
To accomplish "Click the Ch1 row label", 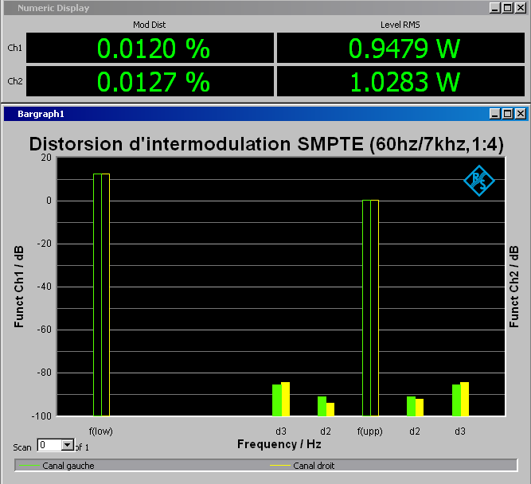I will pyautogui.click(x=14, y=48).
